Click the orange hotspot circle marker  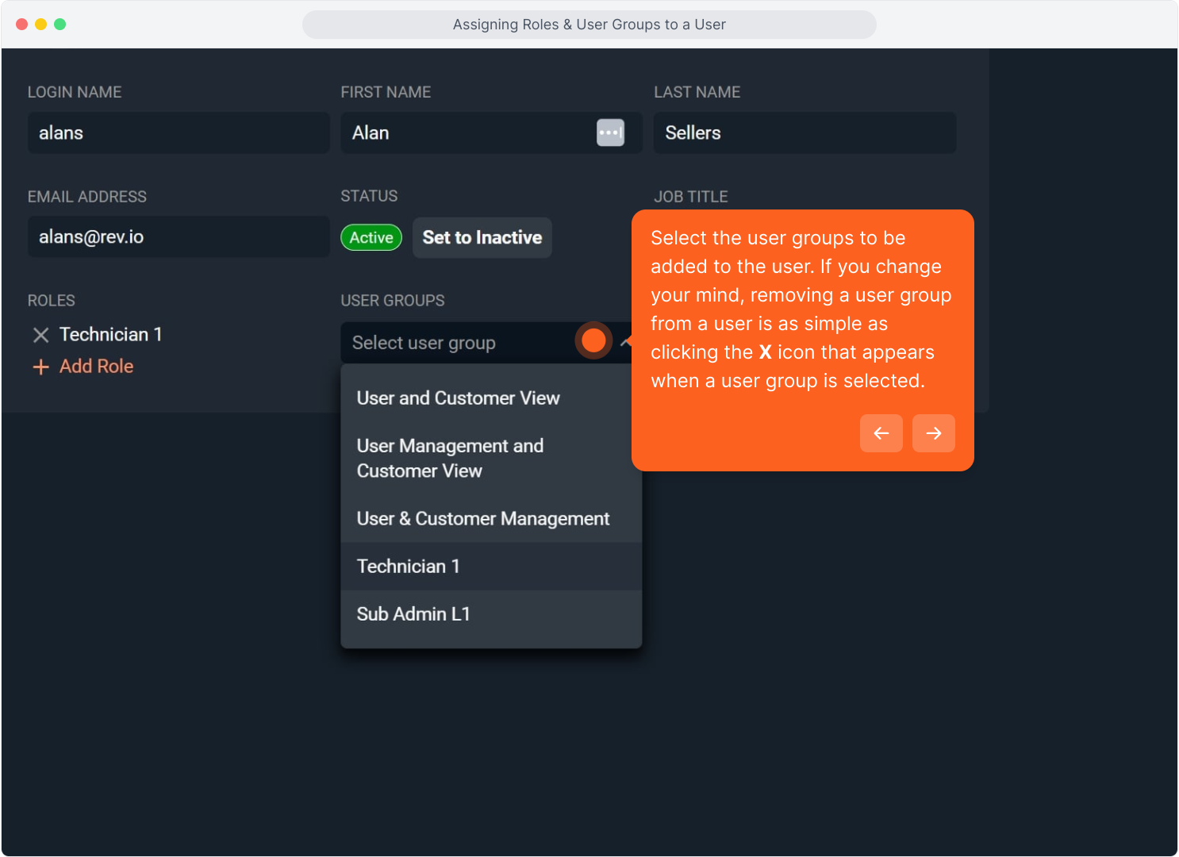[593, 341]
